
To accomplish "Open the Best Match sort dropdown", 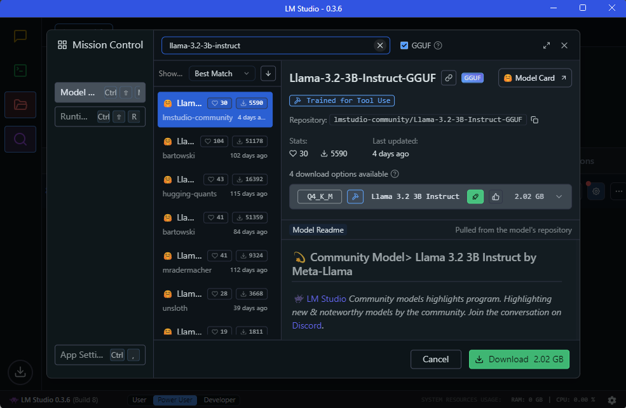I will tap(222, 74).
